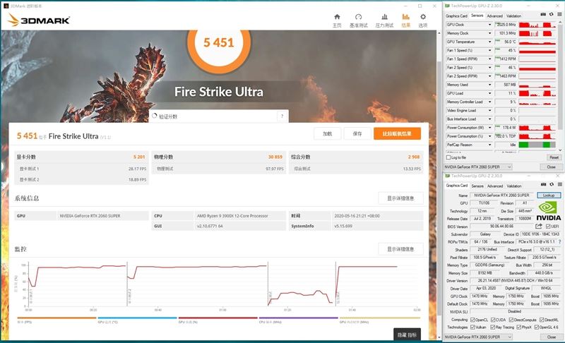Switch to Validation tab in lower GPU-Z window
The image size is (565, 343).
[514, 186]
